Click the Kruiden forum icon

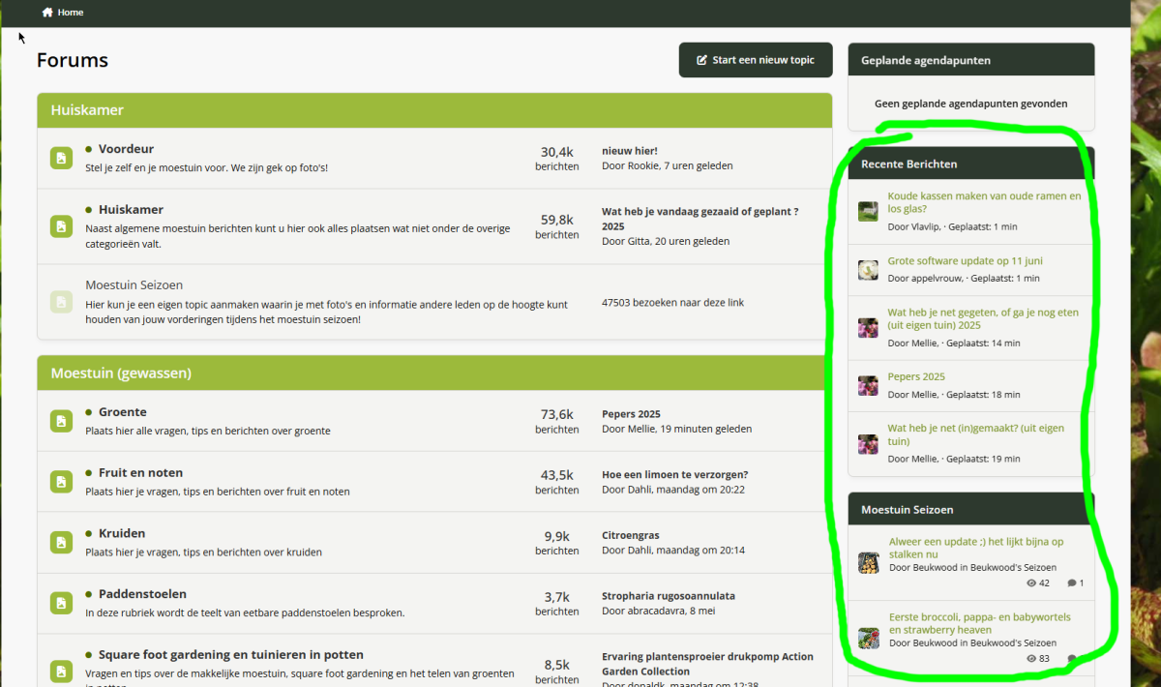61,542
